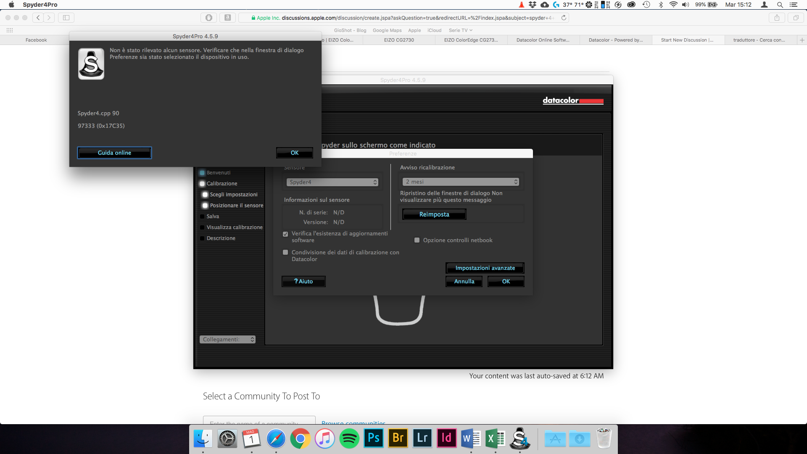Click the Spyder4Pro icon in the Dock
The image size is (807, 454).
coord(520,439)
